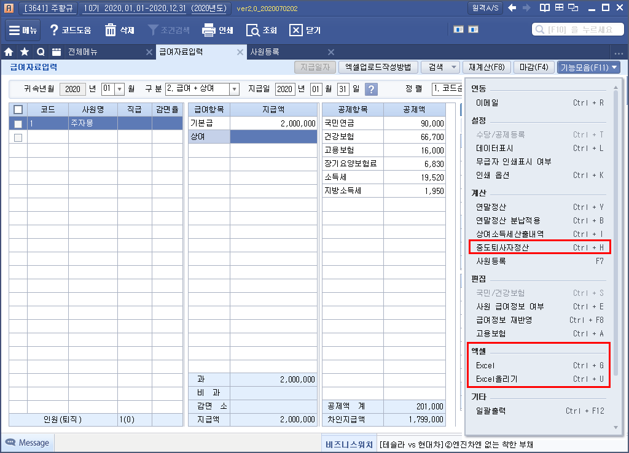Select 상여소득세산출내역 menu entry
The width and height of the screenshot is (629, 453).
540,234
